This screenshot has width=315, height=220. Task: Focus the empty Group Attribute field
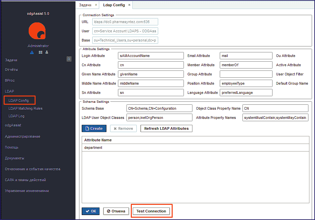pos(246,74)
